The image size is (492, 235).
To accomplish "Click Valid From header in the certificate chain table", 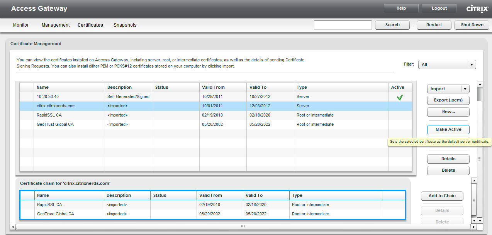I will pos(220,195).
